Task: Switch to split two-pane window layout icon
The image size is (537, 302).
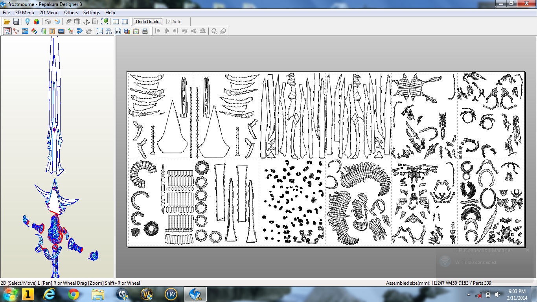Action: coord(116,22)
